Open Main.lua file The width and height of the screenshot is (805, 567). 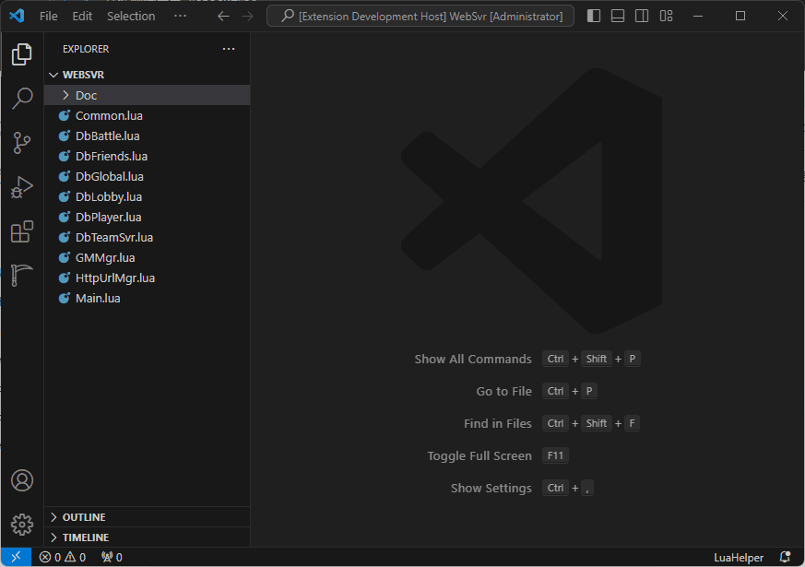click(x=148, y=298)
